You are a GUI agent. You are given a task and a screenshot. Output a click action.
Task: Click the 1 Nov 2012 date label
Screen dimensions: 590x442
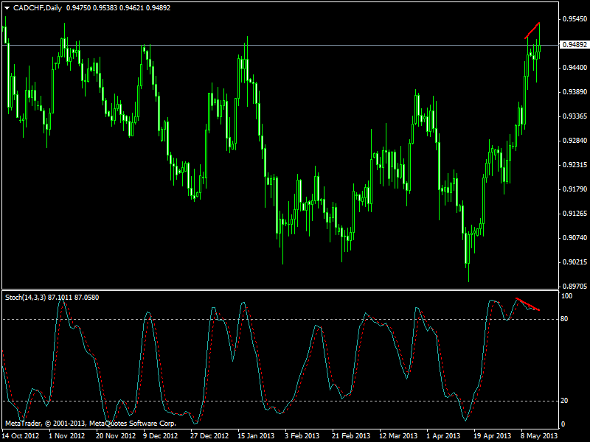tap(67, 436)
